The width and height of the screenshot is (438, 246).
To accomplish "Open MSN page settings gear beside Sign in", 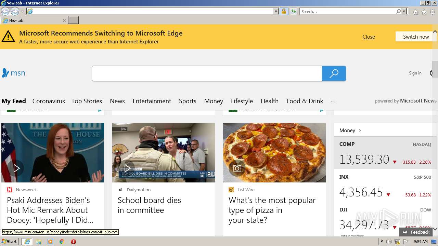I will [x=431, y=73].
